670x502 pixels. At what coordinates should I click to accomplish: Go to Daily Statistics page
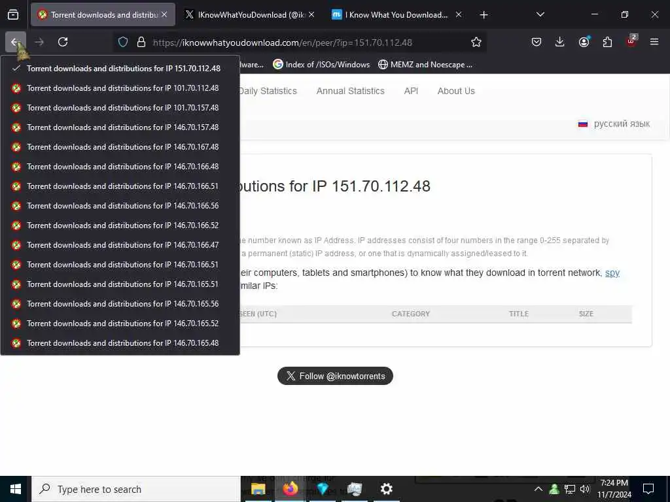point(268,91)
